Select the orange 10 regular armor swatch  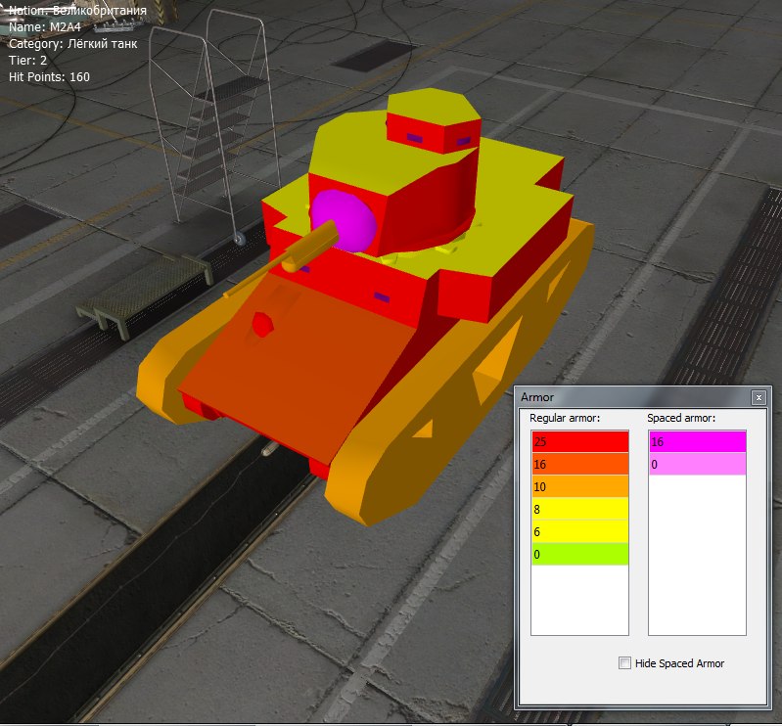580,486
